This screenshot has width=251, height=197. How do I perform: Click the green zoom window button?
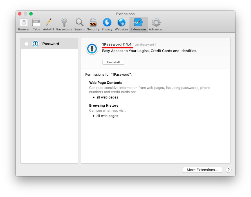point(31,14)
